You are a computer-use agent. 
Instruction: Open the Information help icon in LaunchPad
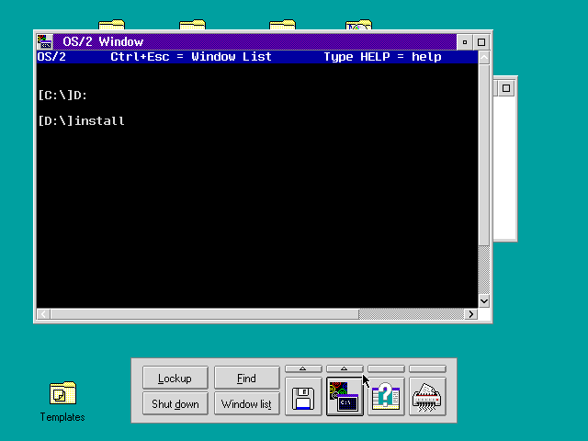[386, 397]
